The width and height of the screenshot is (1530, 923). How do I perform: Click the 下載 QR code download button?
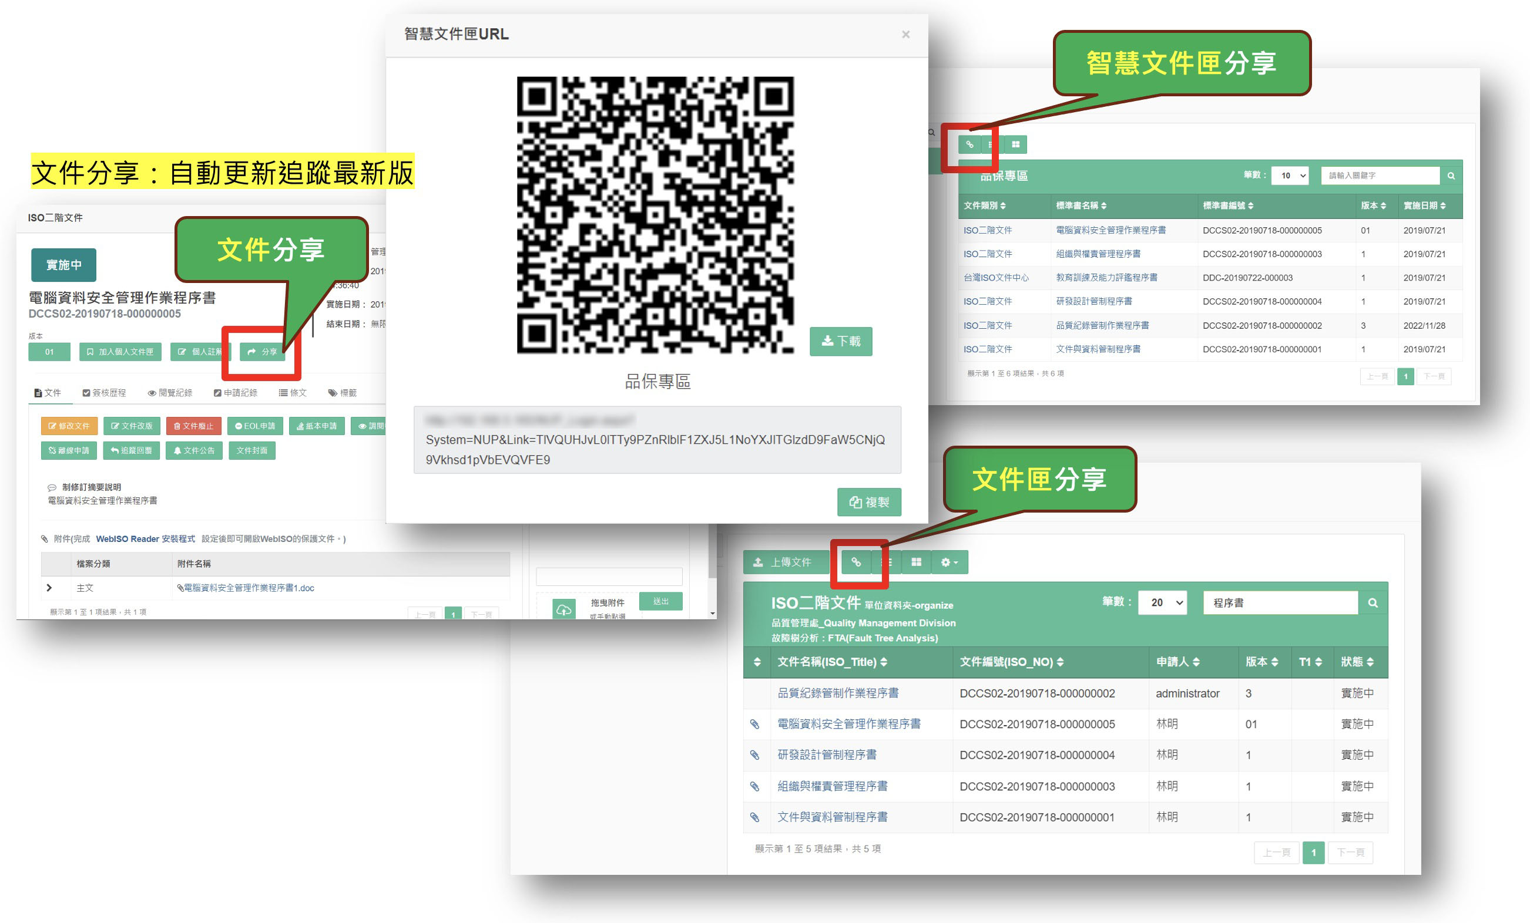(841, 341)
